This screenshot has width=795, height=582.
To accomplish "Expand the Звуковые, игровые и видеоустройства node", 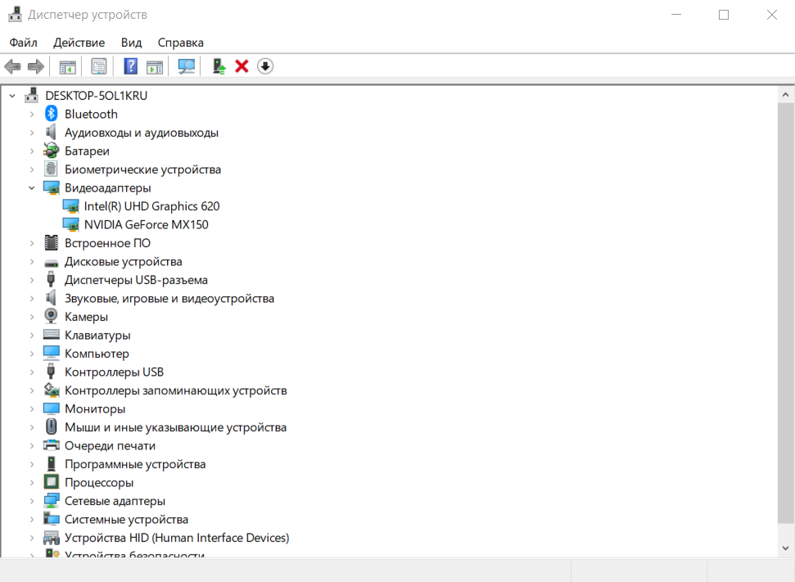I will click(x=31, y=298).
